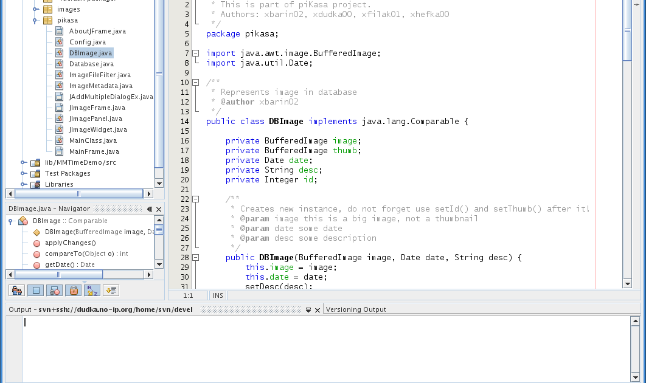
Task: Collapse the pikasa package node
Action: point(35,19)
